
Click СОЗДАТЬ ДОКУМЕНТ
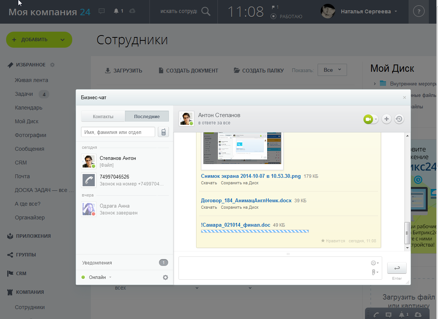pos(188,71)
